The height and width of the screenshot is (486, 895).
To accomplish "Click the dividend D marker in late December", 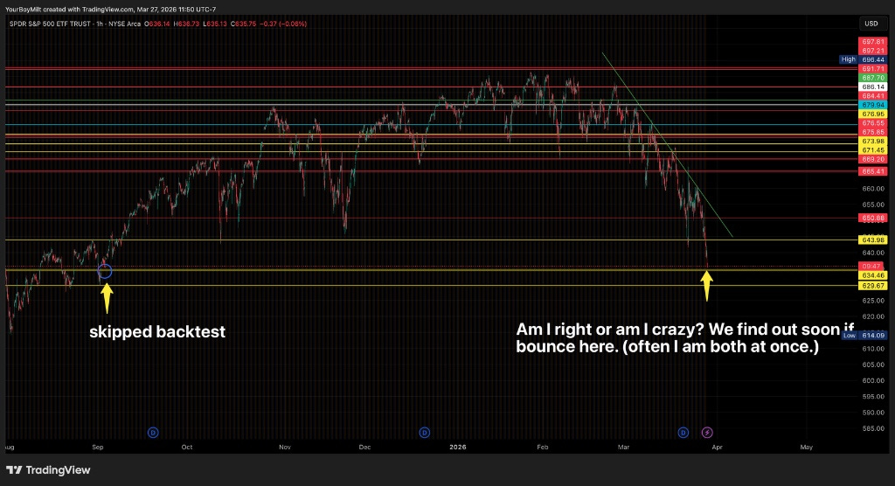I will (x=425, y=433).
